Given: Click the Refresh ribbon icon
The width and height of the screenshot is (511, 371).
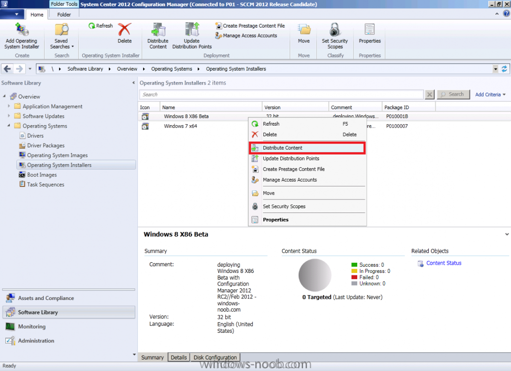Looking at the screenshot, I should [x=92, y=26].
